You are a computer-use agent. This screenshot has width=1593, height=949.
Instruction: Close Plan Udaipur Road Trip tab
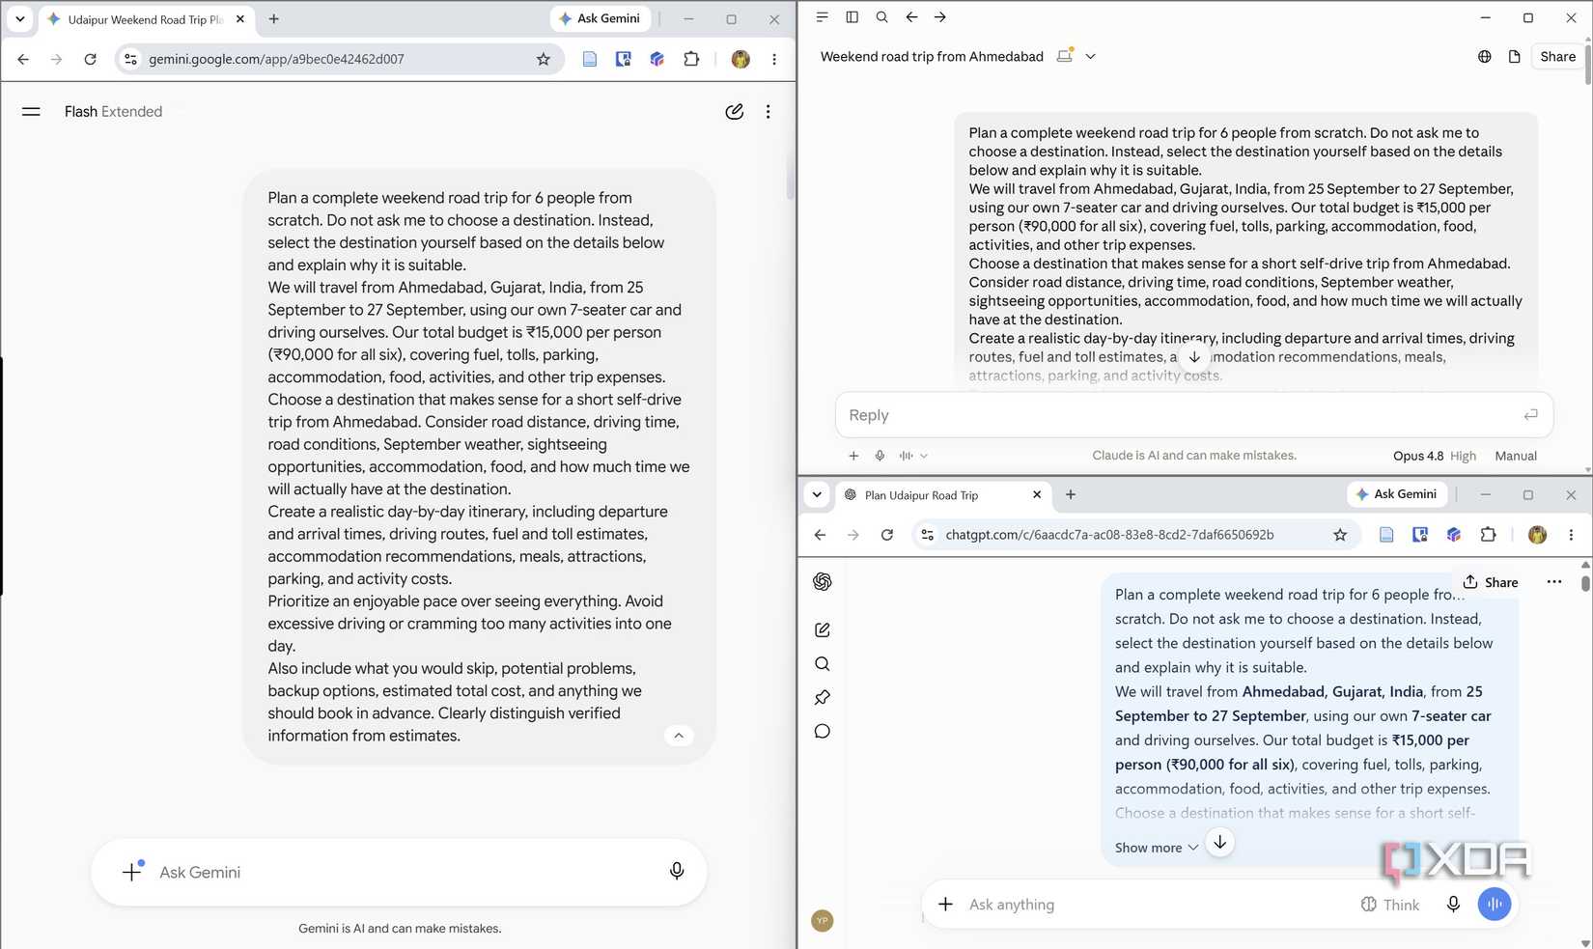click(x=1037, y=494)
